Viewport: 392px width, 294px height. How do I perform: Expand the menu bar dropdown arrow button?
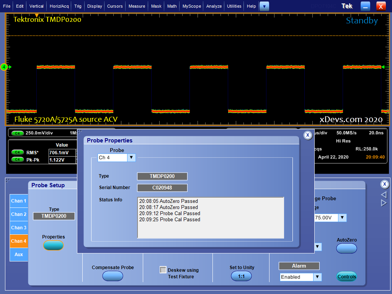click(264, 7)
